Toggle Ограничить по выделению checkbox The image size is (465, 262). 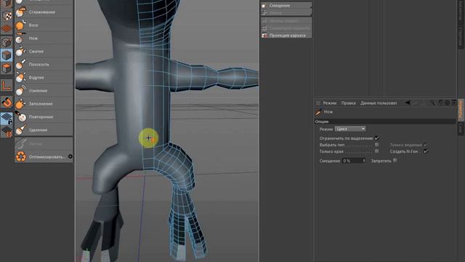pos(376,138)
